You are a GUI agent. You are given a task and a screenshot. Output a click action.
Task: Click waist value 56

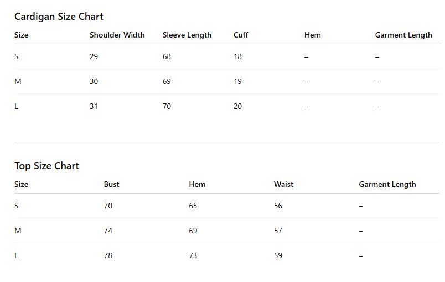click(x=278, y=206)
